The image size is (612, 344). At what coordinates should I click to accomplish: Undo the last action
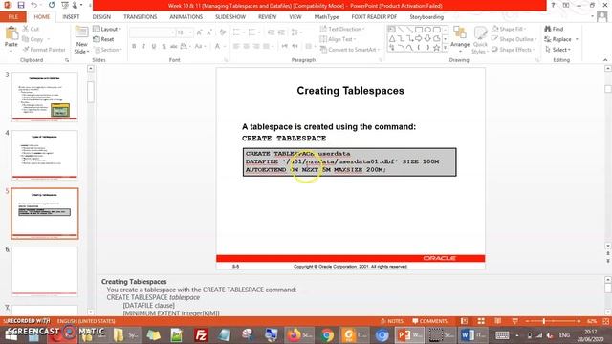click(x=34, y=6)
